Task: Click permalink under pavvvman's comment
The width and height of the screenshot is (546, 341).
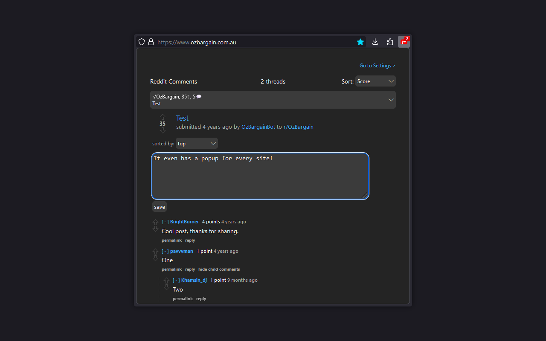Action: tap(171, 269)
